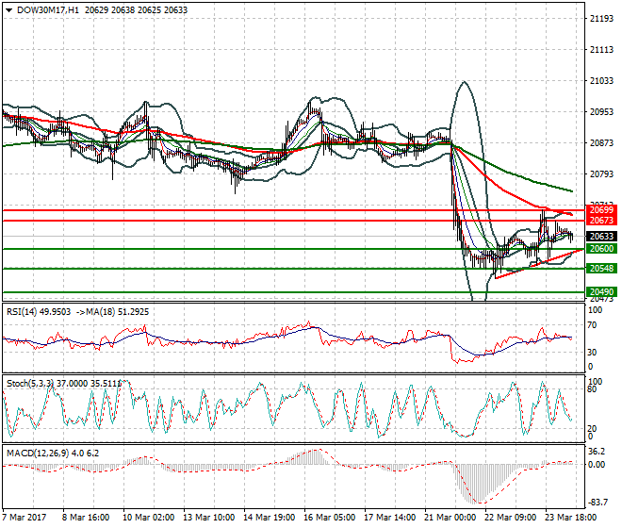
Task: Click the 21193 price scale value
Action: click(601, 19)
